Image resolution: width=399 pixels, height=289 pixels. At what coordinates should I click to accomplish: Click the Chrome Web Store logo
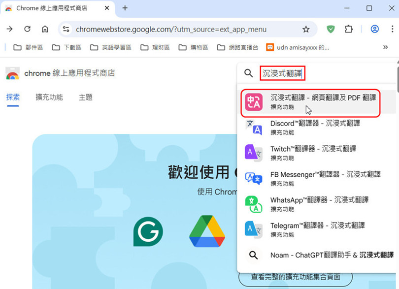point(12,73)
